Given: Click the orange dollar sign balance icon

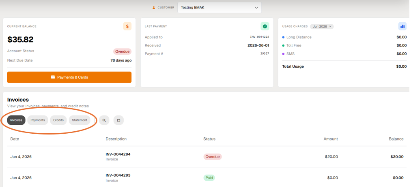Looking at the screenshot, I should [x=127, y=26].
